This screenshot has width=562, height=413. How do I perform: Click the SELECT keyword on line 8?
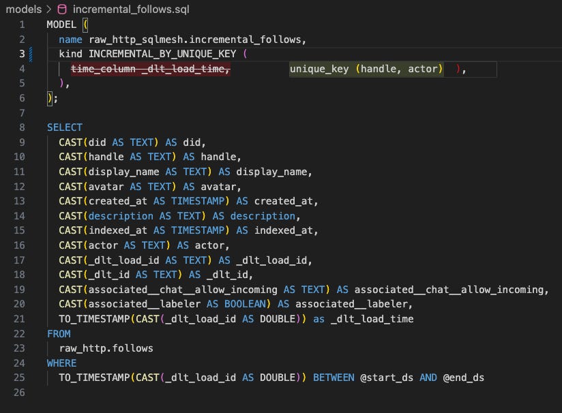65,127
